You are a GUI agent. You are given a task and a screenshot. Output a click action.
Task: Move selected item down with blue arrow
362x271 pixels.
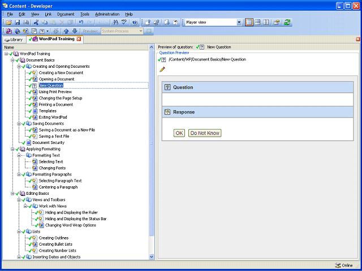75,31
